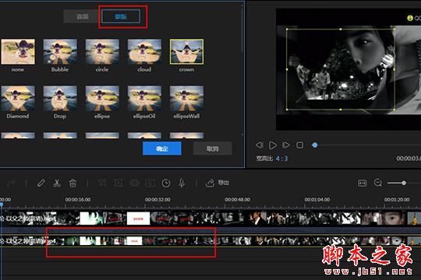Select the 'circle' mask thumbnail
The height and width of the screenshot is (280, 421).
(x=102, y=51)
